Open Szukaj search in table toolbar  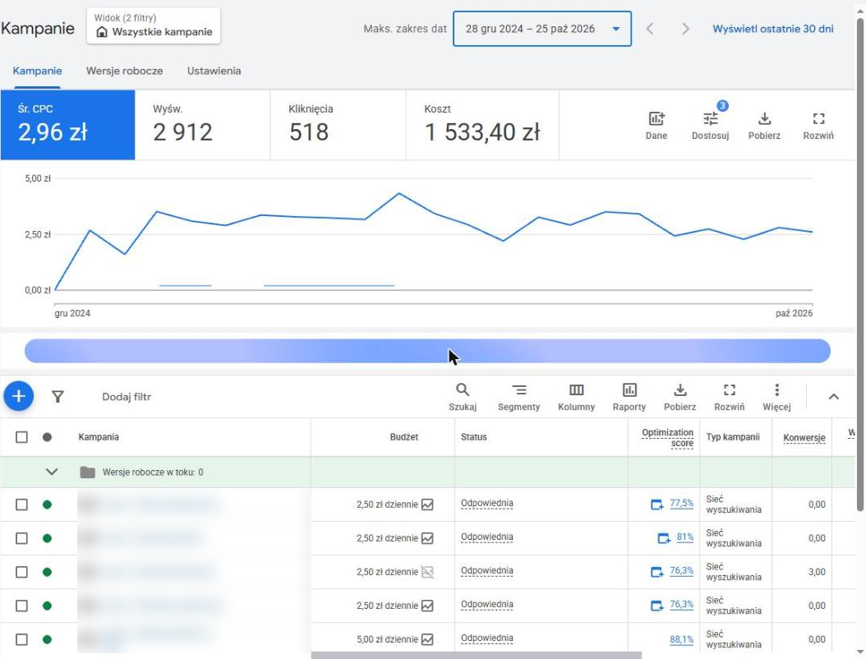coord(463,397)
